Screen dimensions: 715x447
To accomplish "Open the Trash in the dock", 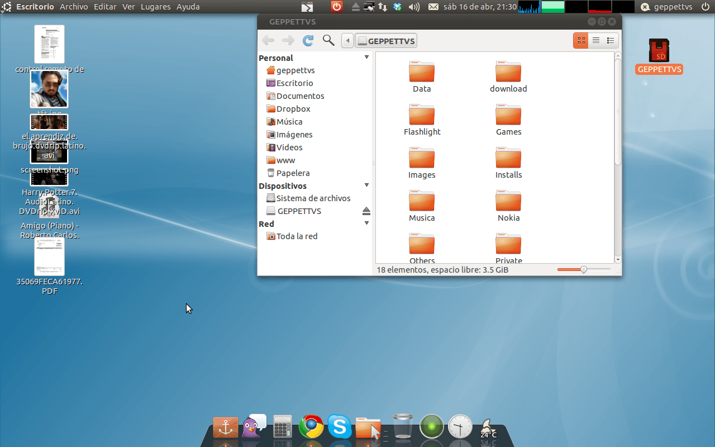I will 403,426.
